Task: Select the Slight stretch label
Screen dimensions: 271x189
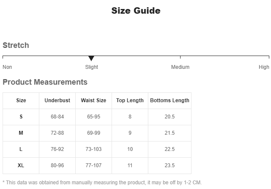Action: (91, 67)
